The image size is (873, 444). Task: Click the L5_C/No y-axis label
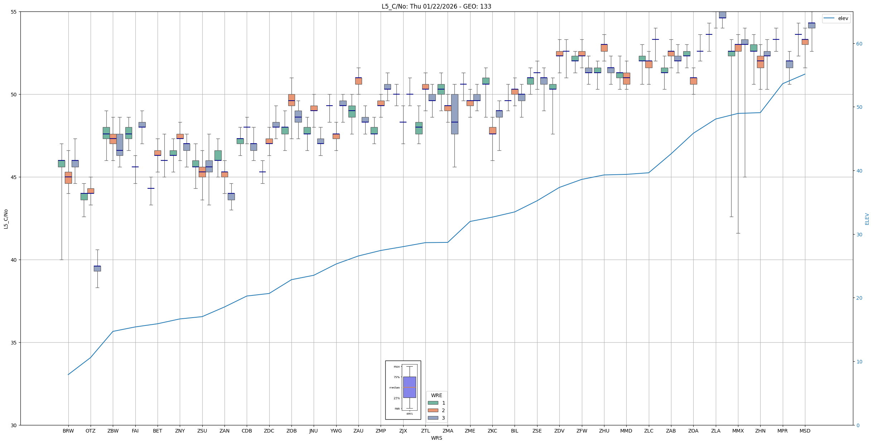coord(6,219)
